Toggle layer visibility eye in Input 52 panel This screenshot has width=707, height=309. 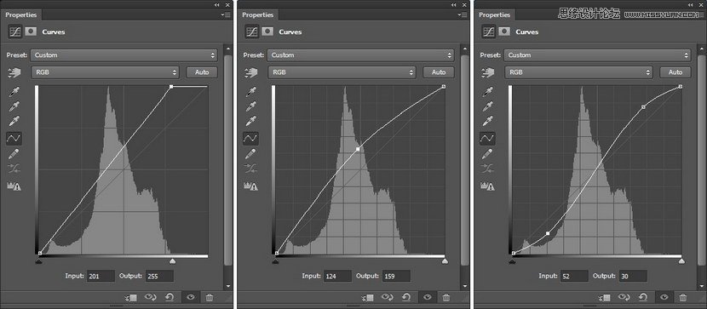(664, 297)
